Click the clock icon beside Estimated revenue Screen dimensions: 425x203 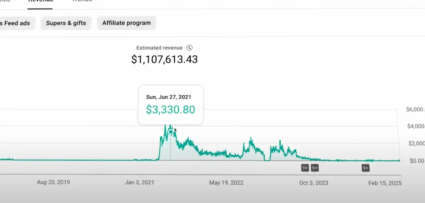(x=190, y=48)
